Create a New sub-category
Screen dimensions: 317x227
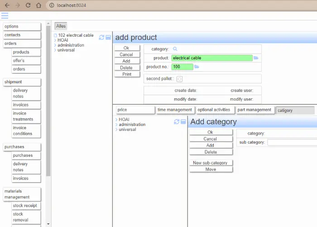[x=211, y=163]
